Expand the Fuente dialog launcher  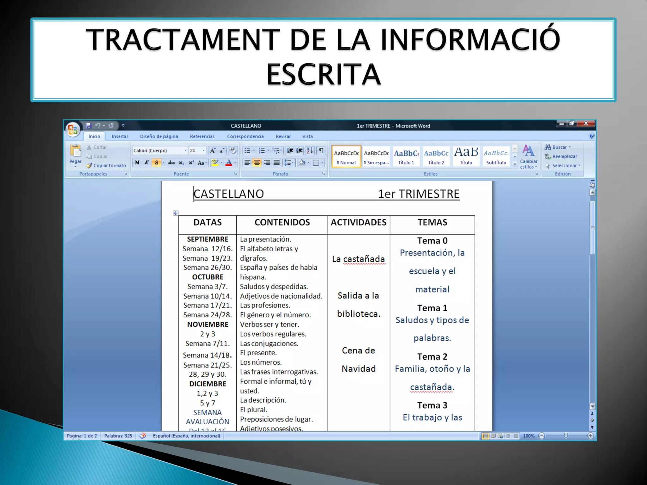point(236,174)
